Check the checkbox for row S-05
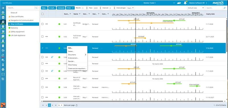The height and width of the screenshot is (108, 228). click(x=42, y=63)
